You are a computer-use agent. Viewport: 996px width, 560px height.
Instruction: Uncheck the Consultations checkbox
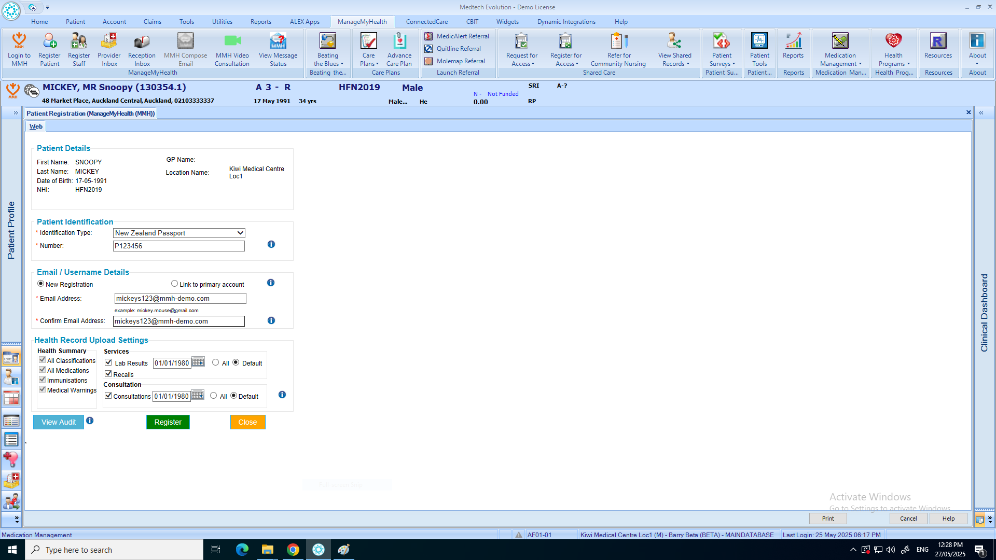click(108, 396)
